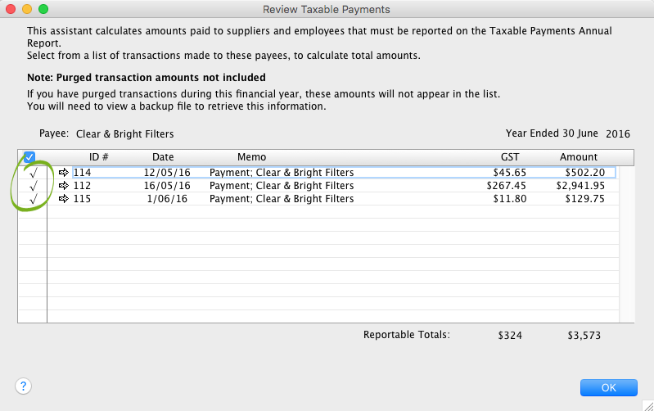The image size is (654, 411).
Task: Click the Memo column header
Action: click(251, 157)
